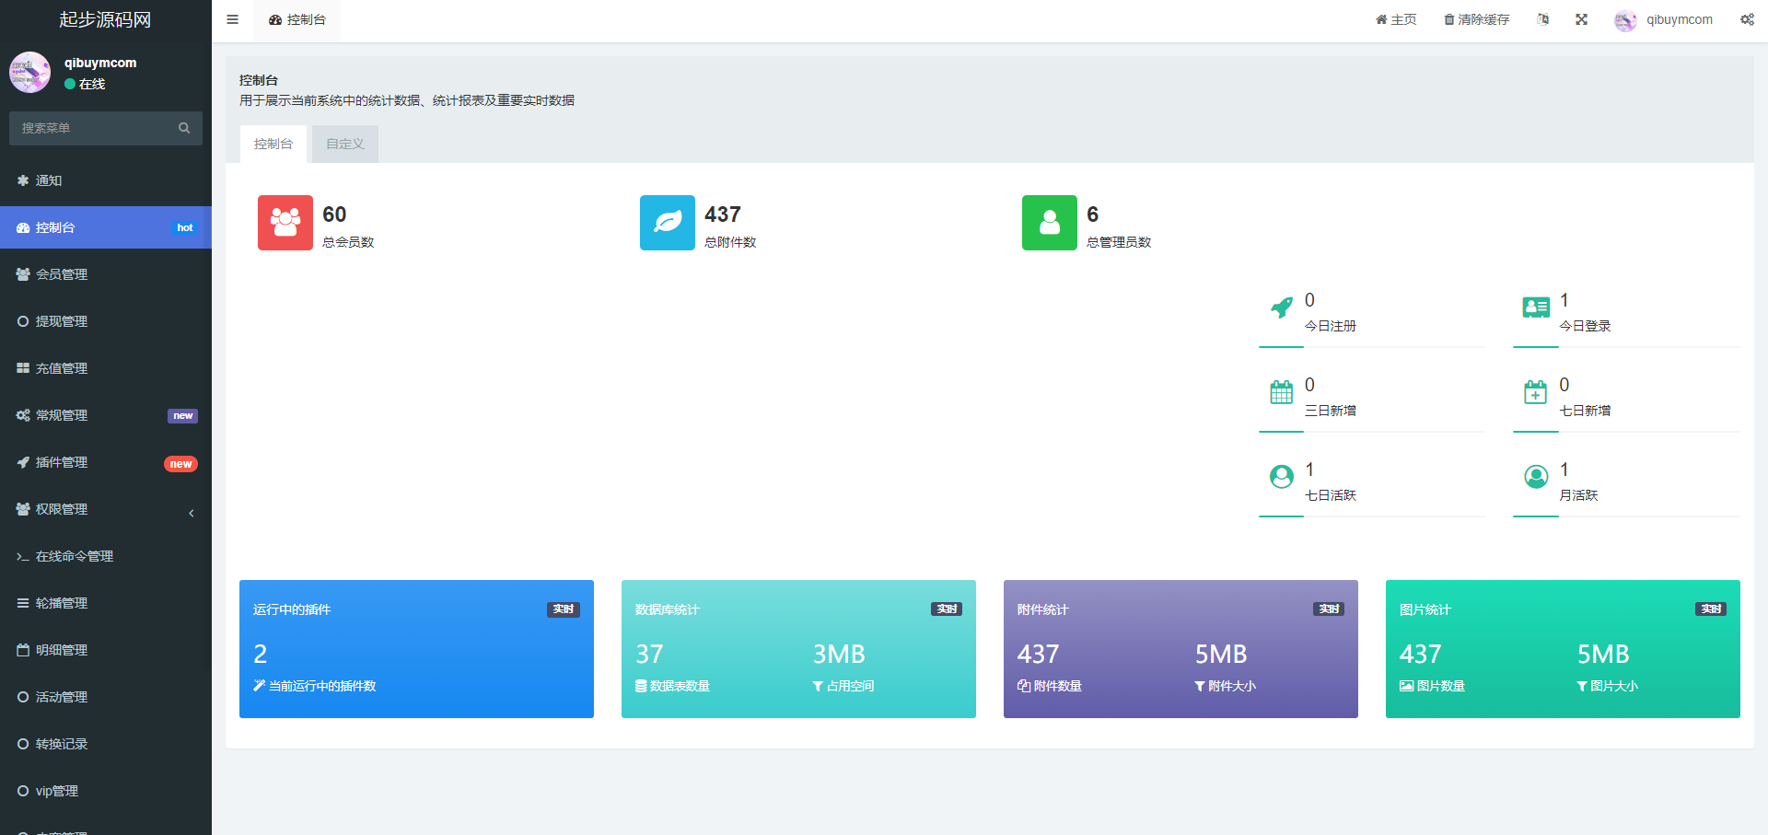Select the 控制台 tab in the top tab bar
This screenshot has width=1768, height=835.
pos(297,19)
